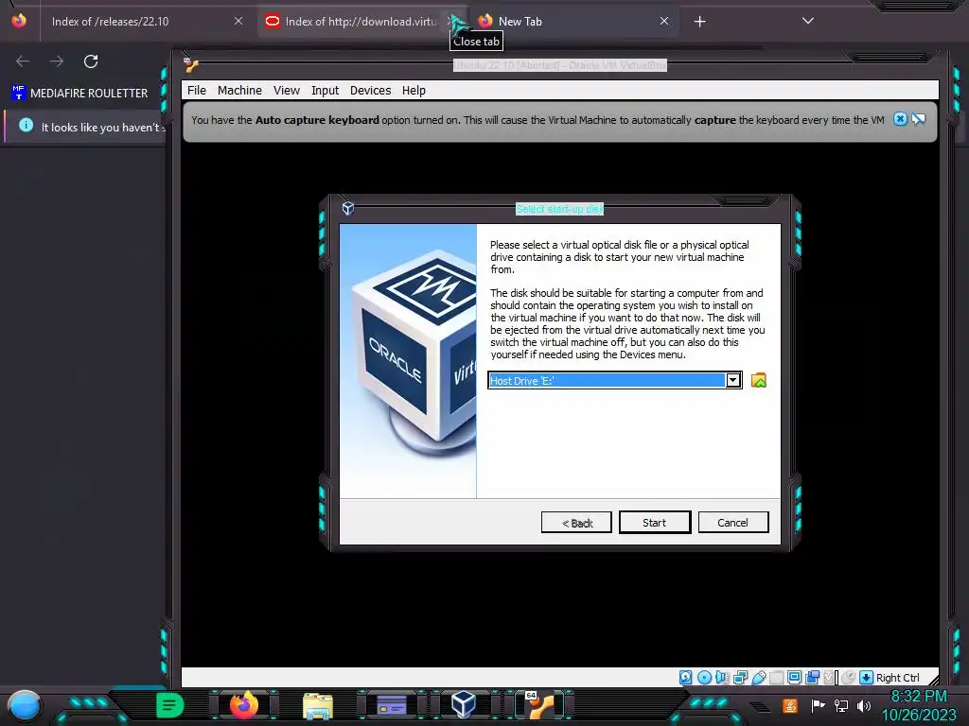Open the green chat app on the taskbar

tap(170, 705)
